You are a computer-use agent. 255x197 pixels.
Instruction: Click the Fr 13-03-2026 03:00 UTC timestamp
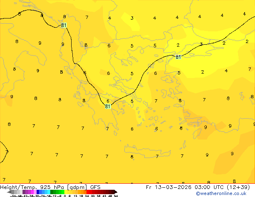[x=185, y=187]
